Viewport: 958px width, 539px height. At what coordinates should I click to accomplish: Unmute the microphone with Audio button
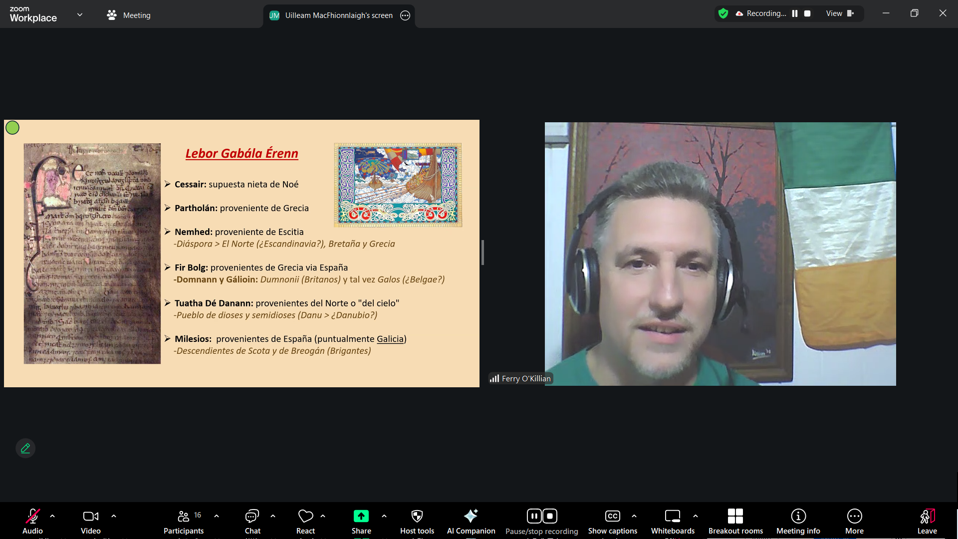click(32, 521)
